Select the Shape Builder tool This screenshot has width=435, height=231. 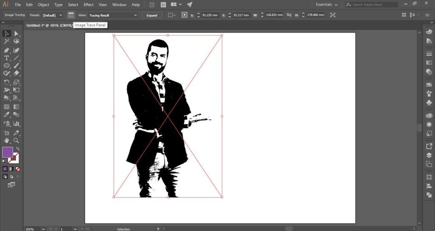[x=6, y=97]
